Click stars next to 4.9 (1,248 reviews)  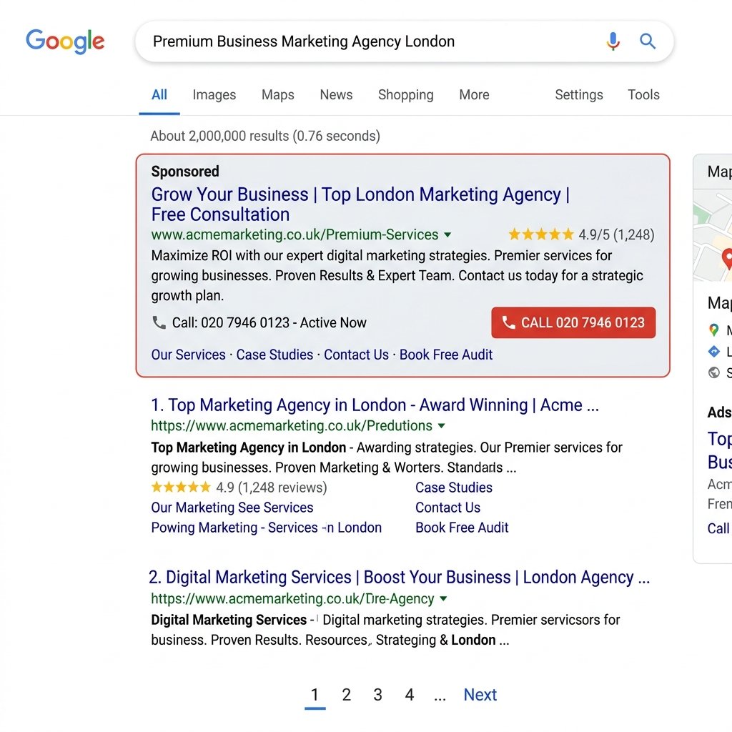pyautogui.click(x=181, y=488)
